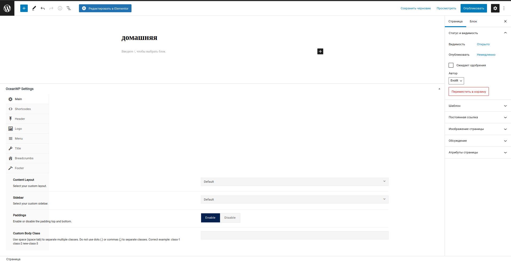Screen dimensions: 511x261
Task: Open the Logo settings tab
Action: pyautogui.click(x=27, y=129)
